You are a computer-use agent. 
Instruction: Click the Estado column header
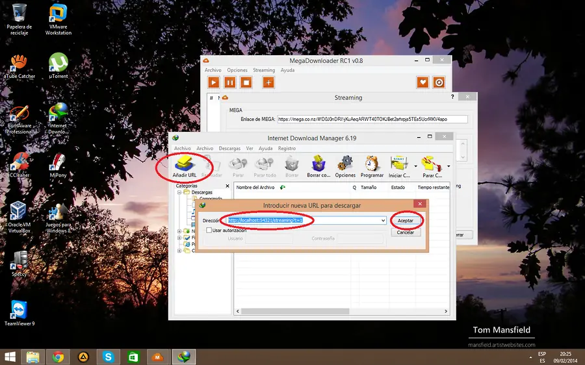point(398,187)
